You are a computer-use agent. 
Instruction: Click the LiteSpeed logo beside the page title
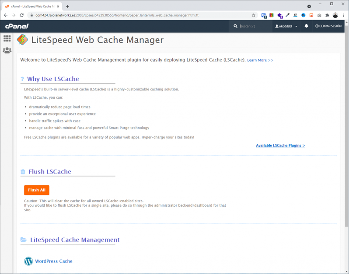[x=22, y=40]
